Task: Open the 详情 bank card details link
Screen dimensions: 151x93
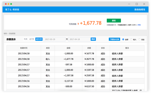Action: click(x=139, y=25)
